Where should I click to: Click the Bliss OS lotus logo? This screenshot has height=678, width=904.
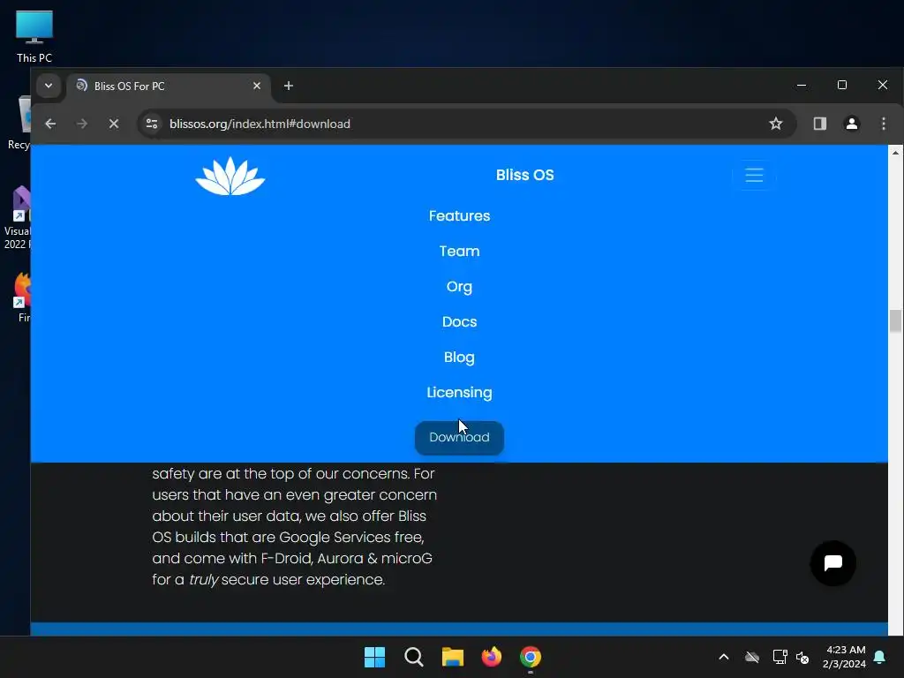tap(230, 176)
